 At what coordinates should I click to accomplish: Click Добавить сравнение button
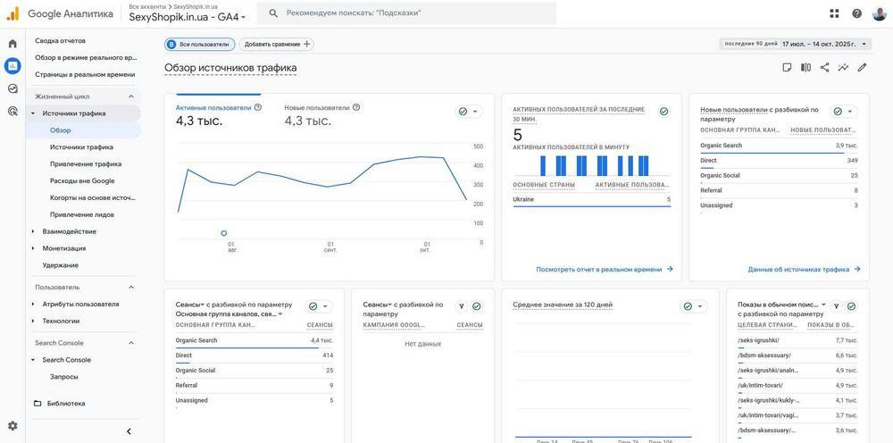pyautogui.click(x=276, y=44)
